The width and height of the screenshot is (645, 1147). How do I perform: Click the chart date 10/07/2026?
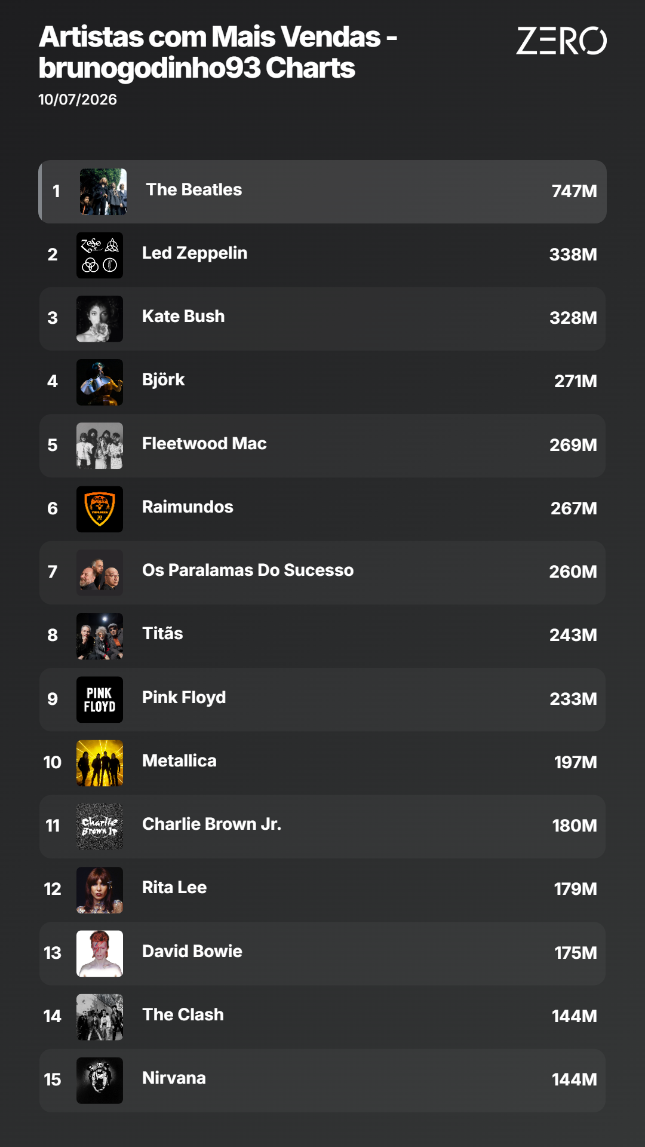[x=78, y=99]
